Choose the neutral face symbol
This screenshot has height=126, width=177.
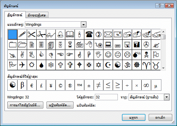click(118, 55)
